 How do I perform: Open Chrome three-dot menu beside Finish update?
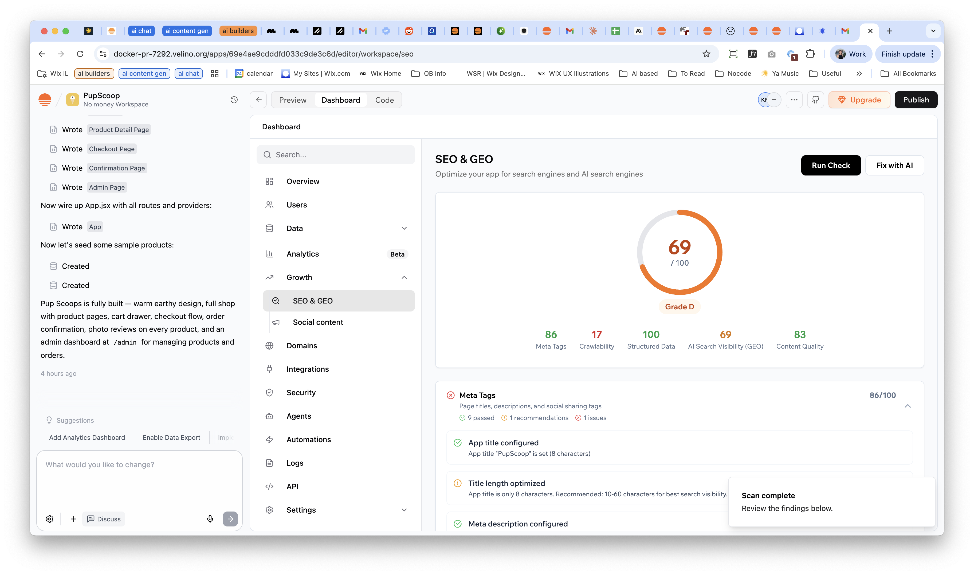tap(933, 54)
